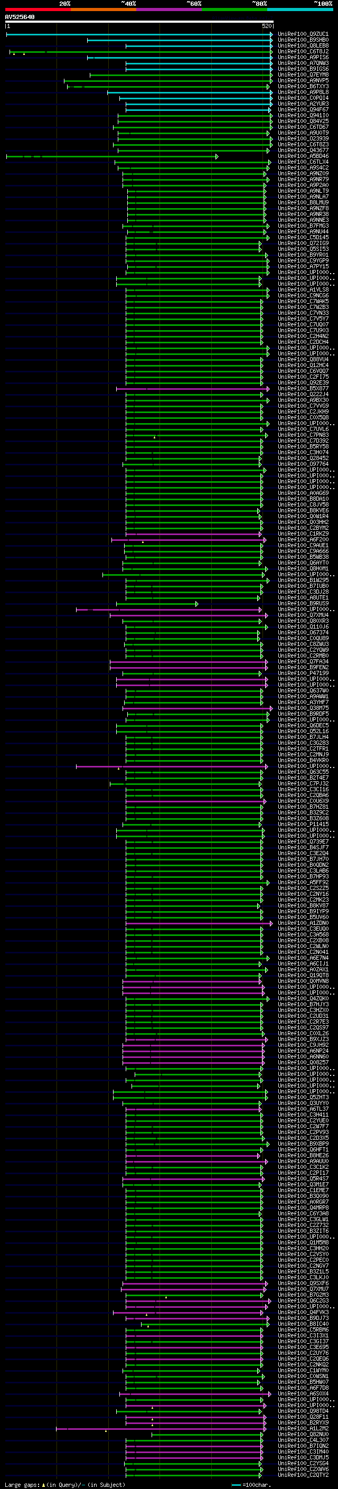Viewport: 338px width, 1489px height.
Task: Select hit label UniRef100_B7FMG3
Action: point(303,226)
